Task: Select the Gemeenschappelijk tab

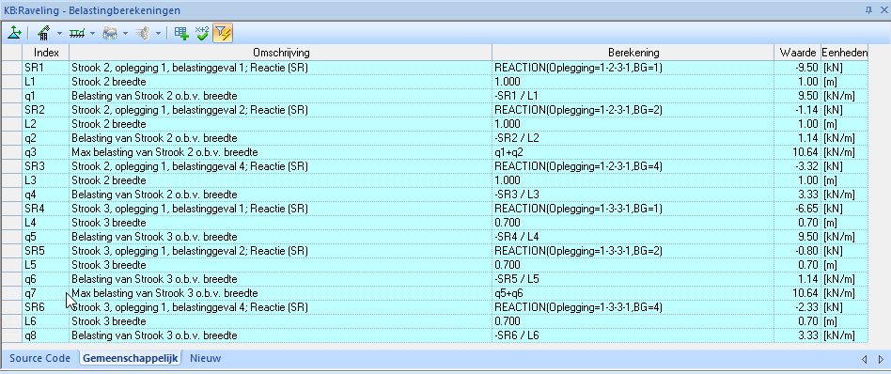Action: tap(131, 358)
